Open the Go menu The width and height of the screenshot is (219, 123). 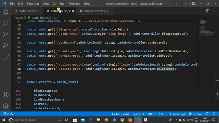tap(54, 4)
